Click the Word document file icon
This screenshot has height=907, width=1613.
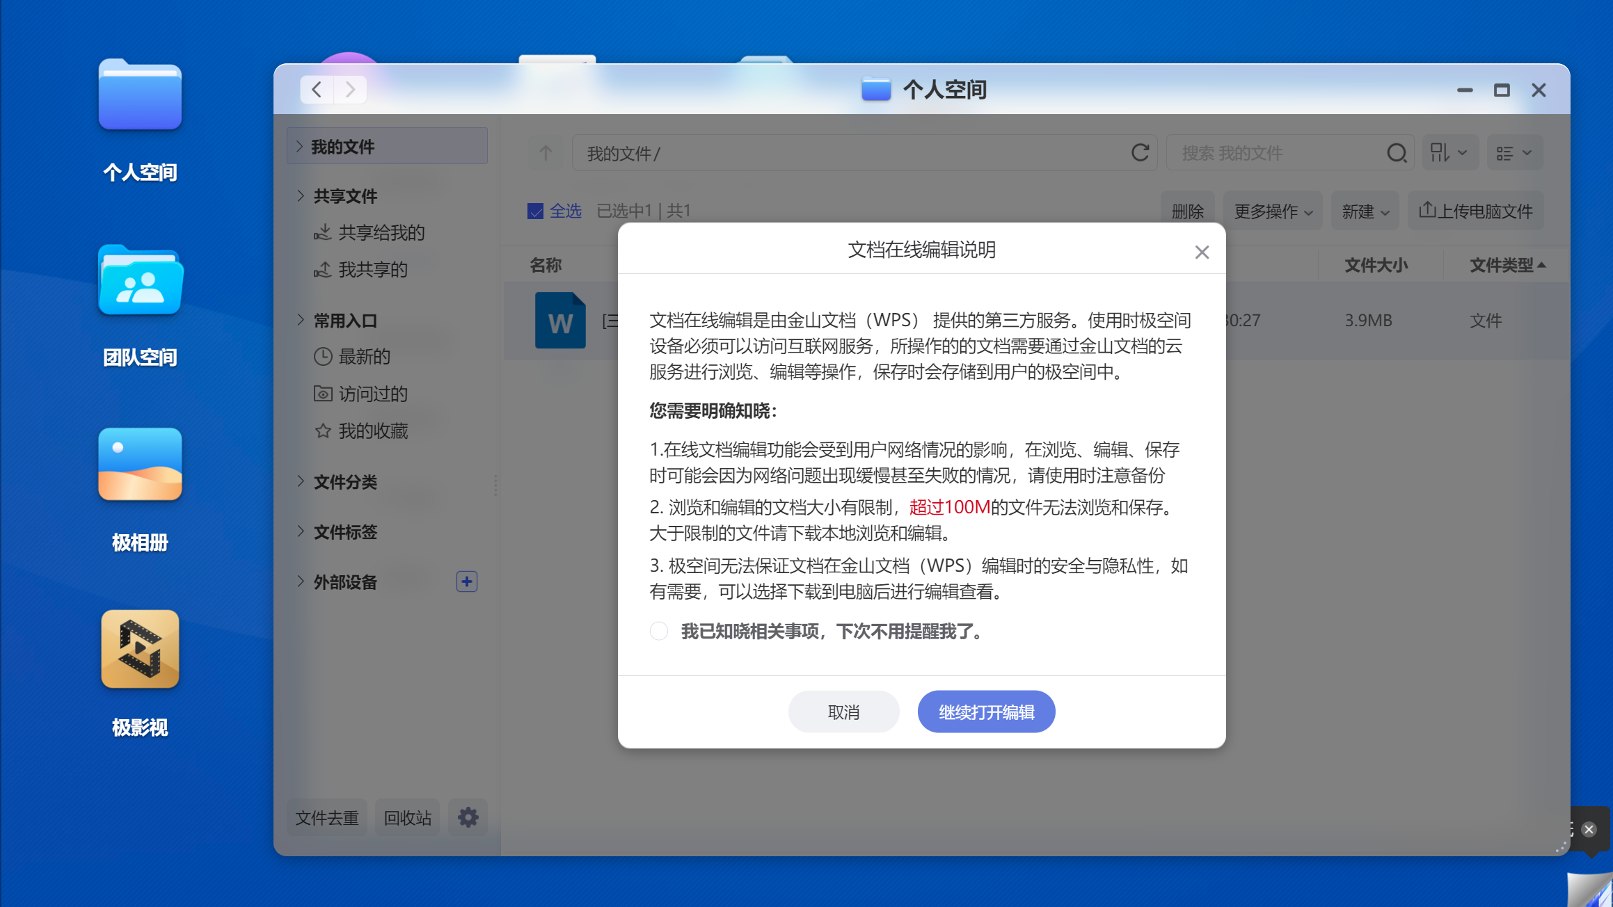(560, 321)
